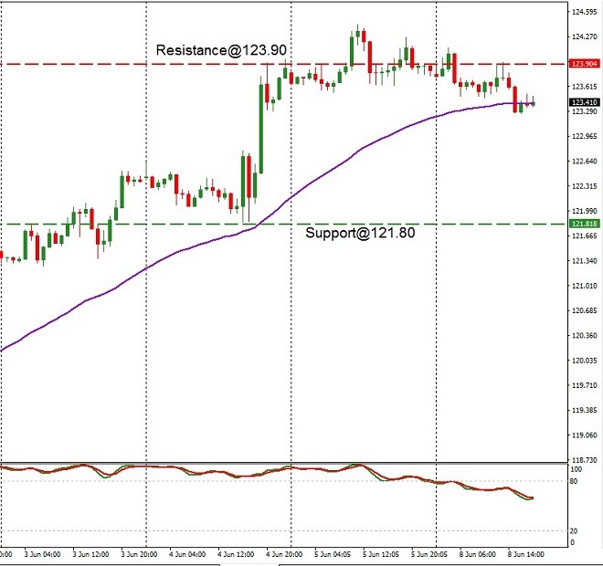Viewport: 603px width, 566px height.
Task: Click the 124.270 price axis label
Action: 585,37
